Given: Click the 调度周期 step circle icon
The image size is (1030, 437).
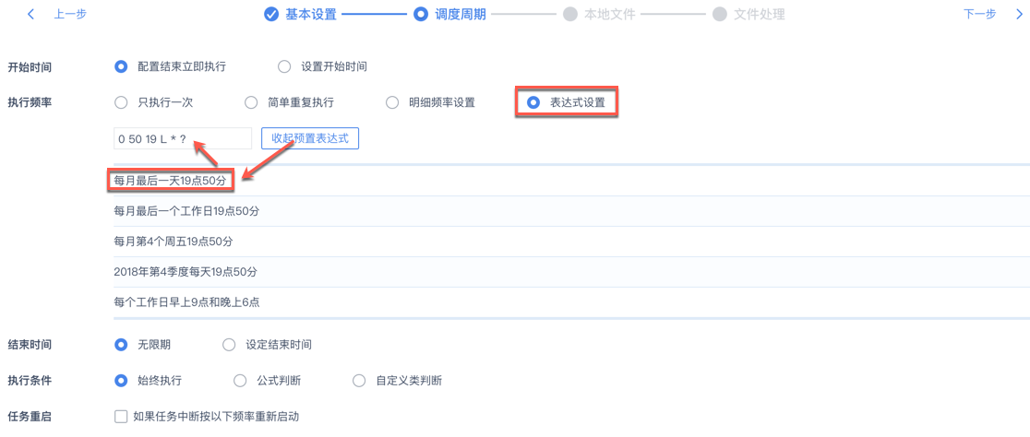Looking at the screenshot, I should coord(421,14).
